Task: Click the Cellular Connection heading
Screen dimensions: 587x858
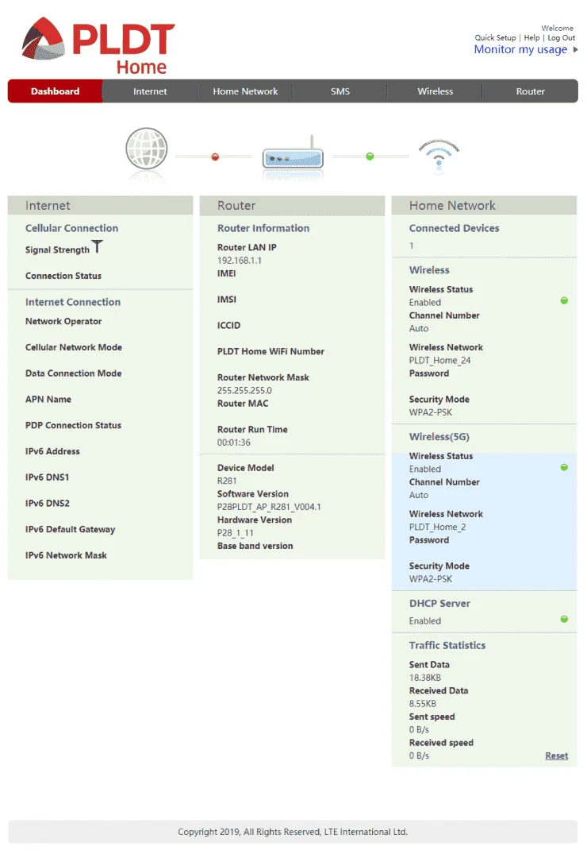Action: click(x=71, y=228)
